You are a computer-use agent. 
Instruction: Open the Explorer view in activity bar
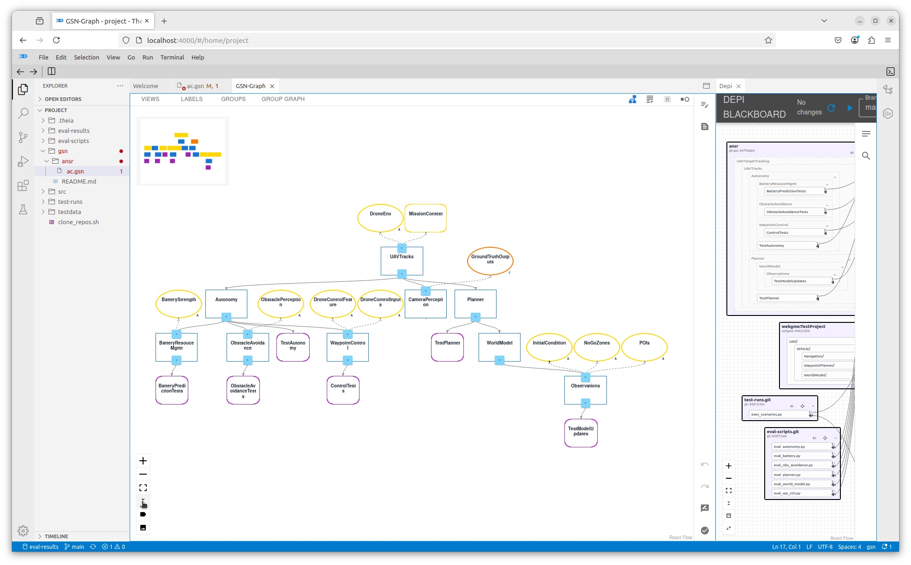tap(23, 89)
